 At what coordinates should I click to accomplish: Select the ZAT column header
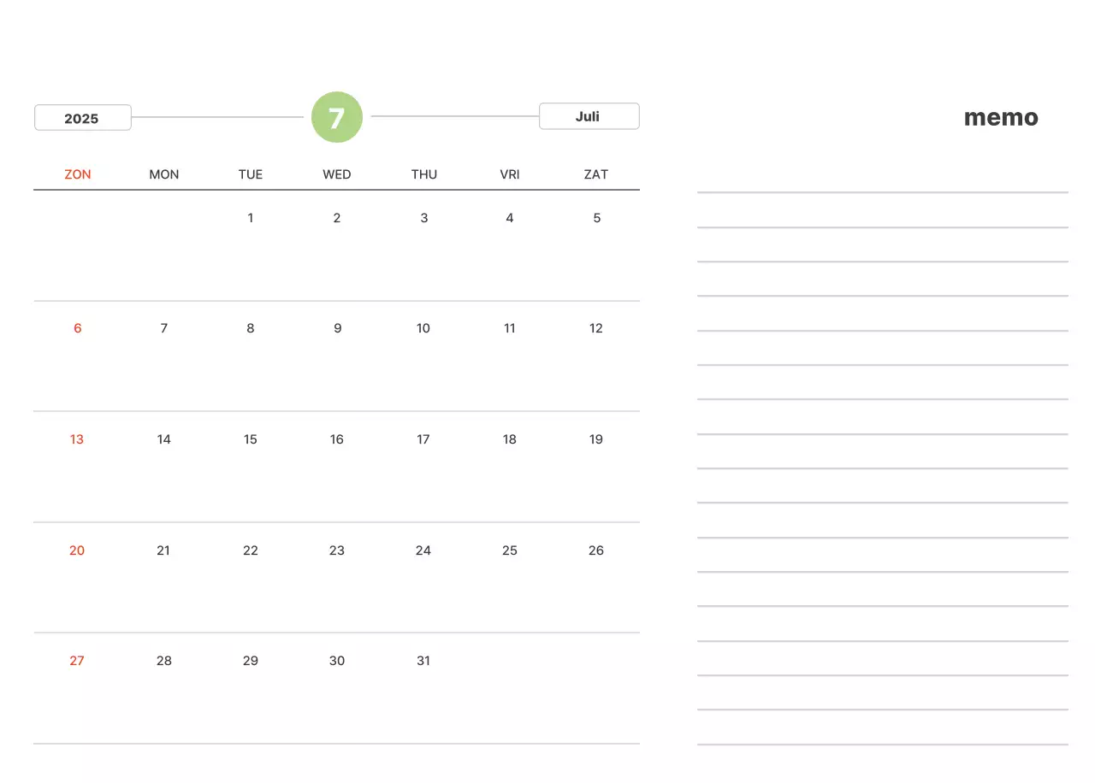(x=596, y=174)
